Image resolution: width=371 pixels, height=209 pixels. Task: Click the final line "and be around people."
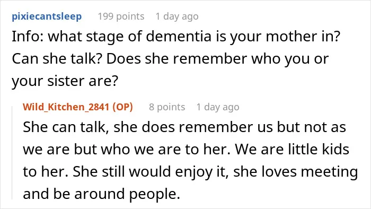[102, 194]
